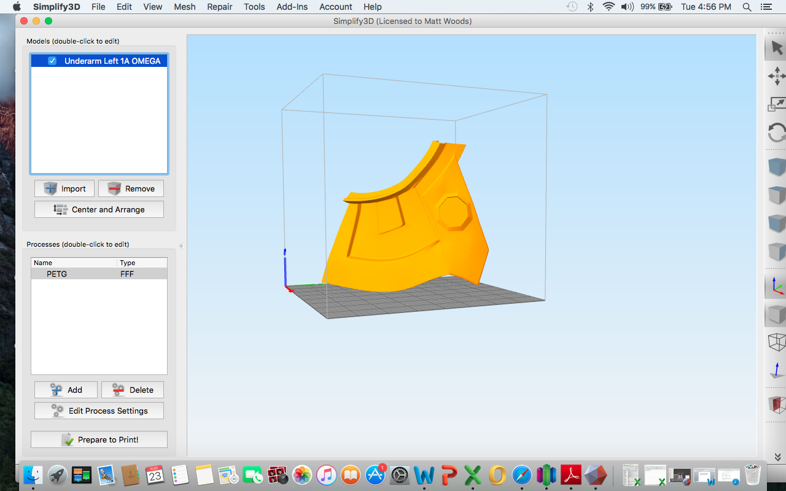
Task: Select the Underarm Left 1A OMEGA model row
Action: pos(99,61)
